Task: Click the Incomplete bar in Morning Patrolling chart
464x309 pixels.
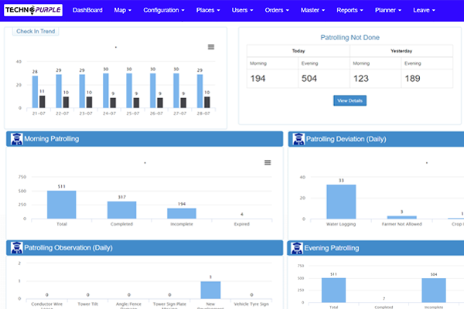Action: (182, 213)
